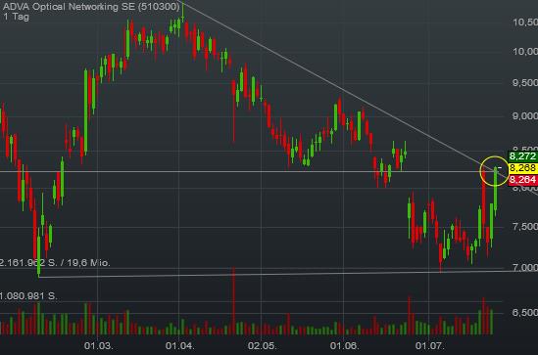The width and height of the screenshot is (538, 355).
Task: Click the 01.07. date axis label
Action: click(429, 345)
